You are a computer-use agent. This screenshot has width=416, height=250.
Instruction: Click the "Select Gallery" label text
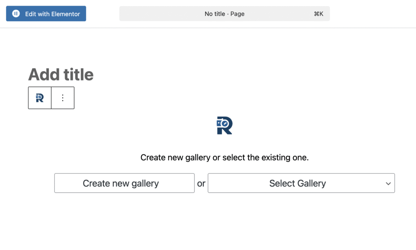pyautogui.click(x=297, y=183)
